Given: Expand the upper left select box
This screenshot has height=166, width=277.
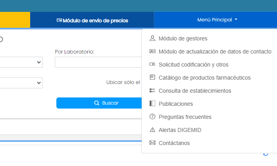Looking at the screenshot, I should [21, 62].
